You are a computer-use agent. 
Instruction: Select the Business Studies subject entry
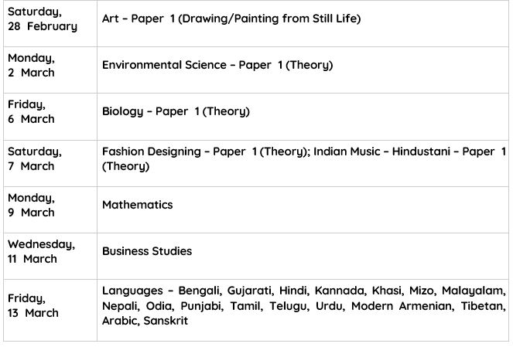coord(147,251)
